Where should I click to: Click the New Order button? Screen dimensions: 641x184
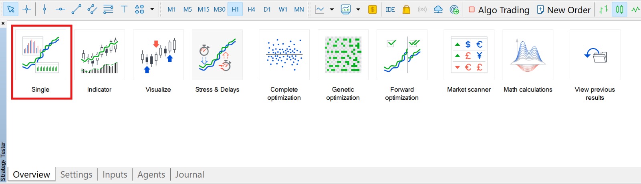[564, 10]
